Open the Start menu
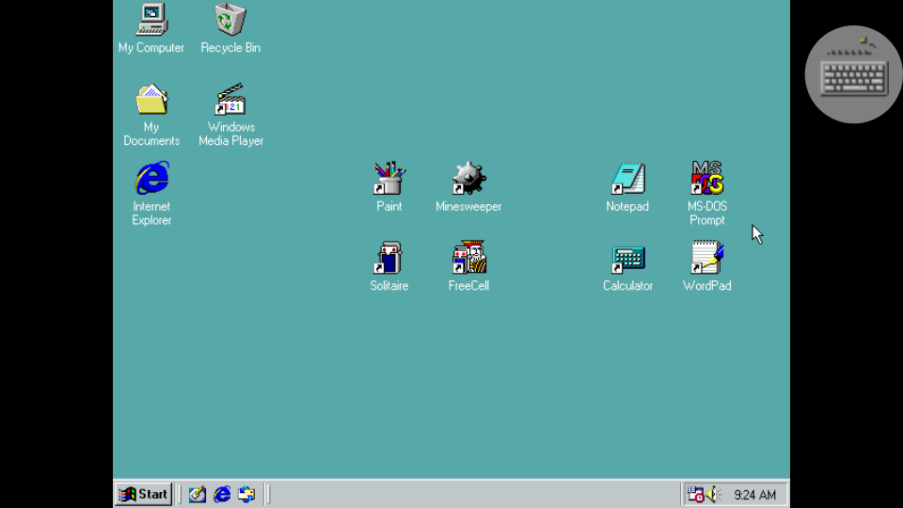 pyautogui.click(x=144, y=494)
